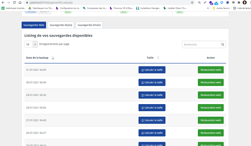Calculate size for 30-07-2021 backup
The height and width of the screenshot is (146, 251).
pos(152,83)
